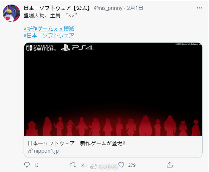
Task: Click the like count 279
Action: 132,165
